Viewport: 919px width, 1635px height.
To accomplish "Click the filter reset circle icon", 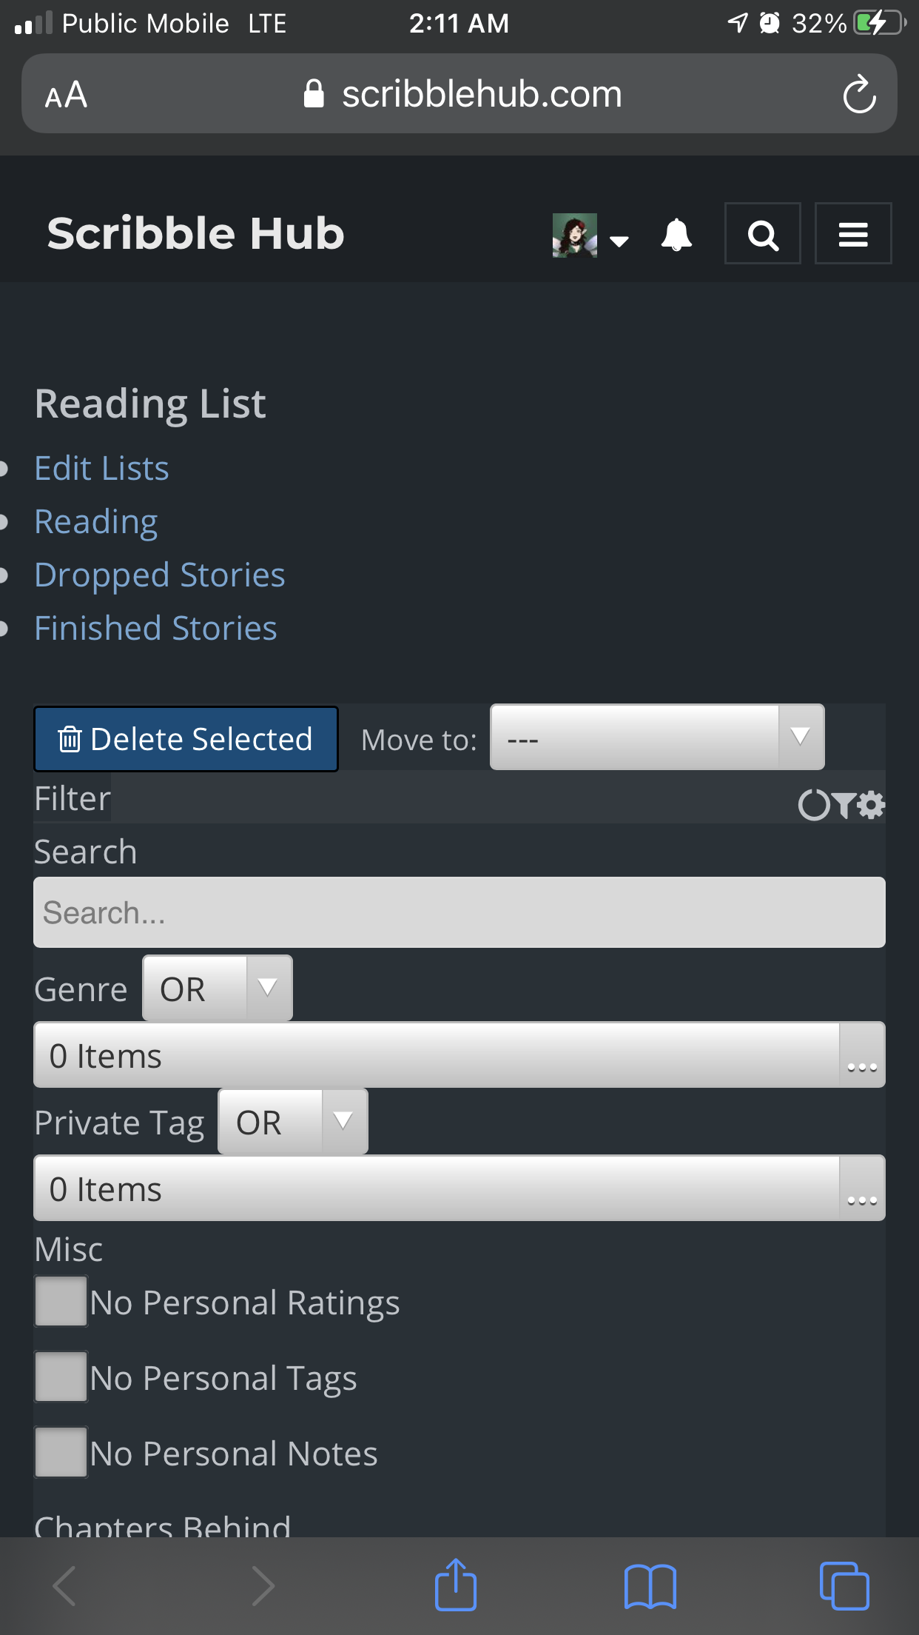I will click(x=813, y=805).
